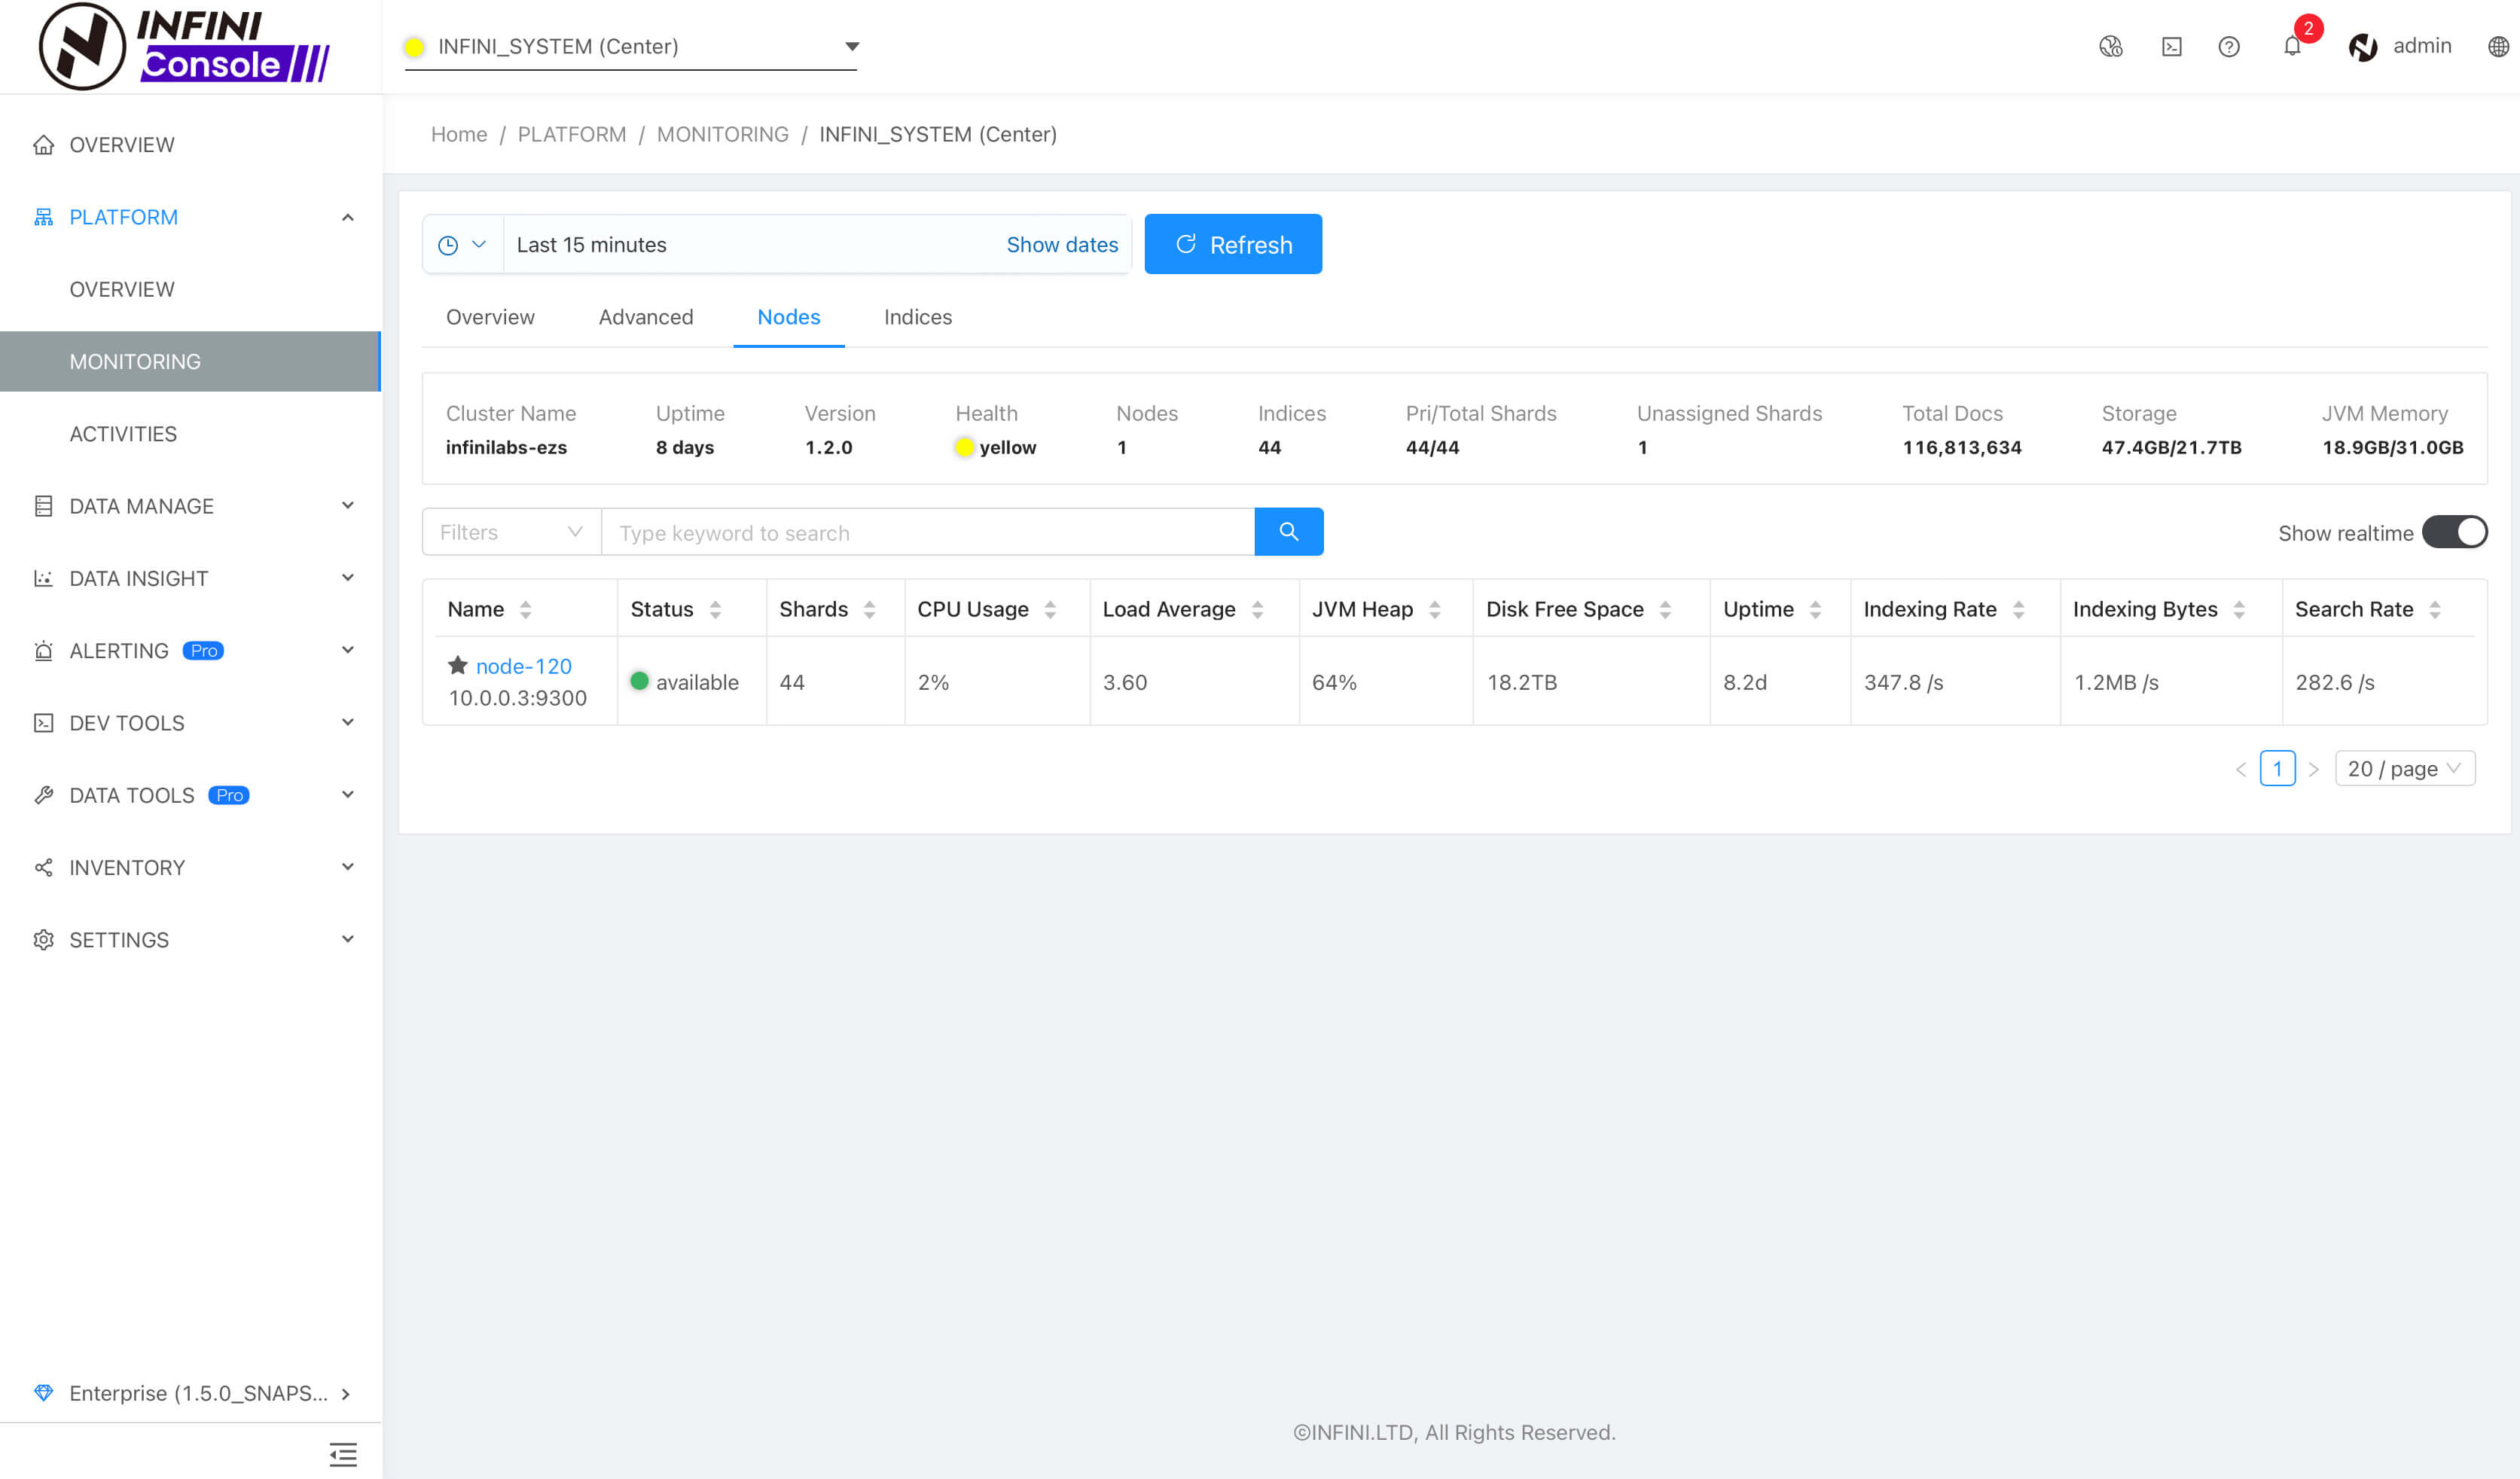This screenshot has width=2520, height=1479.
Task: Open the theme palette icon in header
Action: [x=2110, y=47]
